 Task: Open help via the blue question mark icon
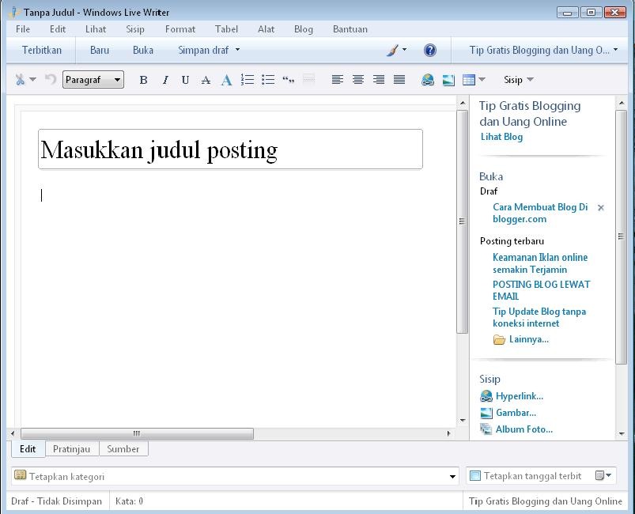tap(430, 51)
